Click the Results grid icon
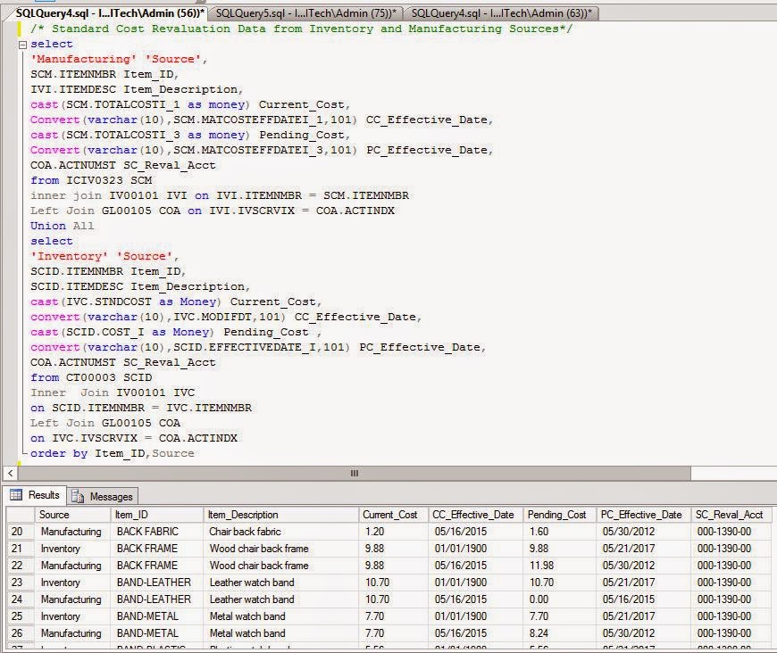This screenshot has height=653, width=777. click(16, 494)
